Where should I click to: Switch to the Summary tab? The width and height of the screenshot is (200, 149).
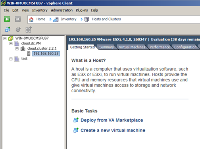click(107, 47)
